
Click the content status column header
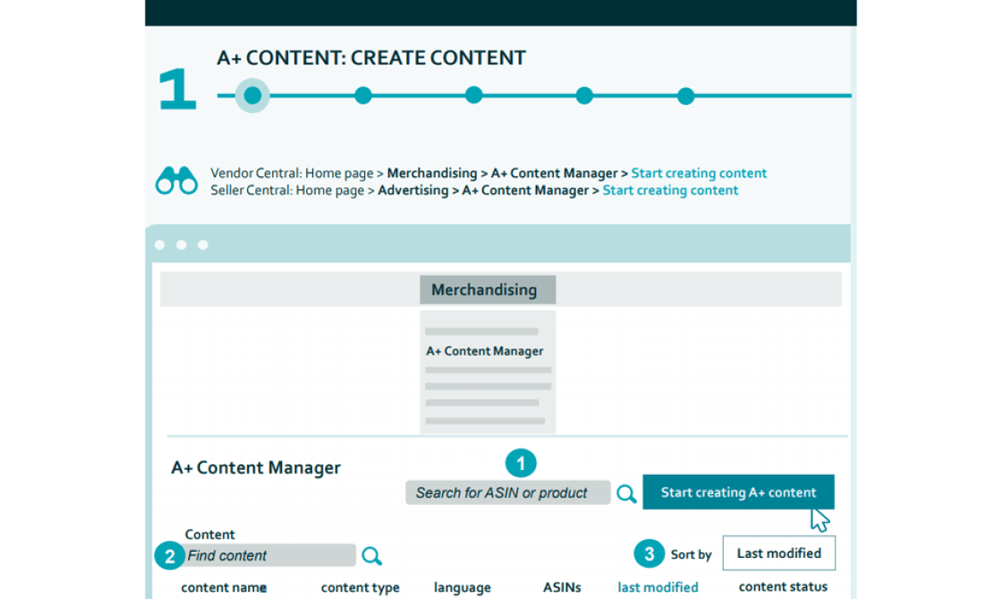pos(783,586)
